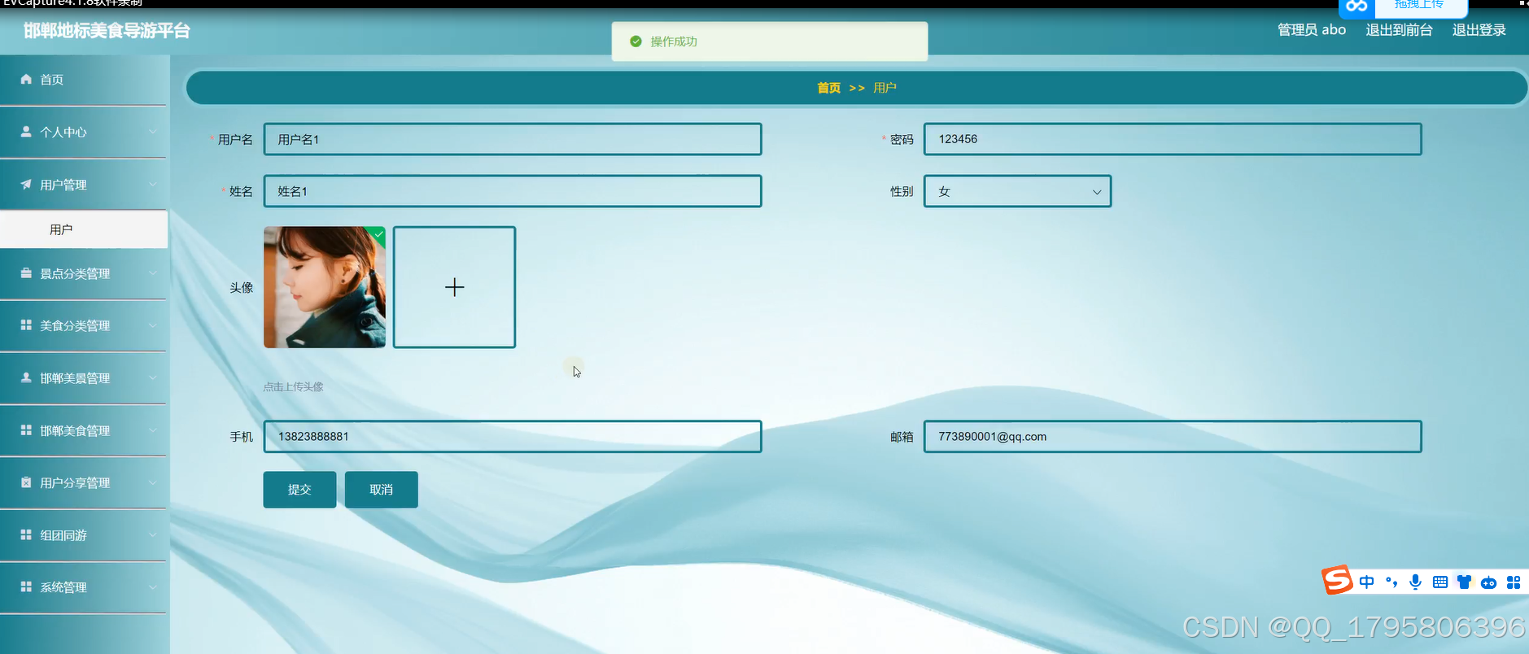Open the Sogou soft keyboard icon
The width and height of the screenshot is (1529, 654).
[x=1439, y=582]
